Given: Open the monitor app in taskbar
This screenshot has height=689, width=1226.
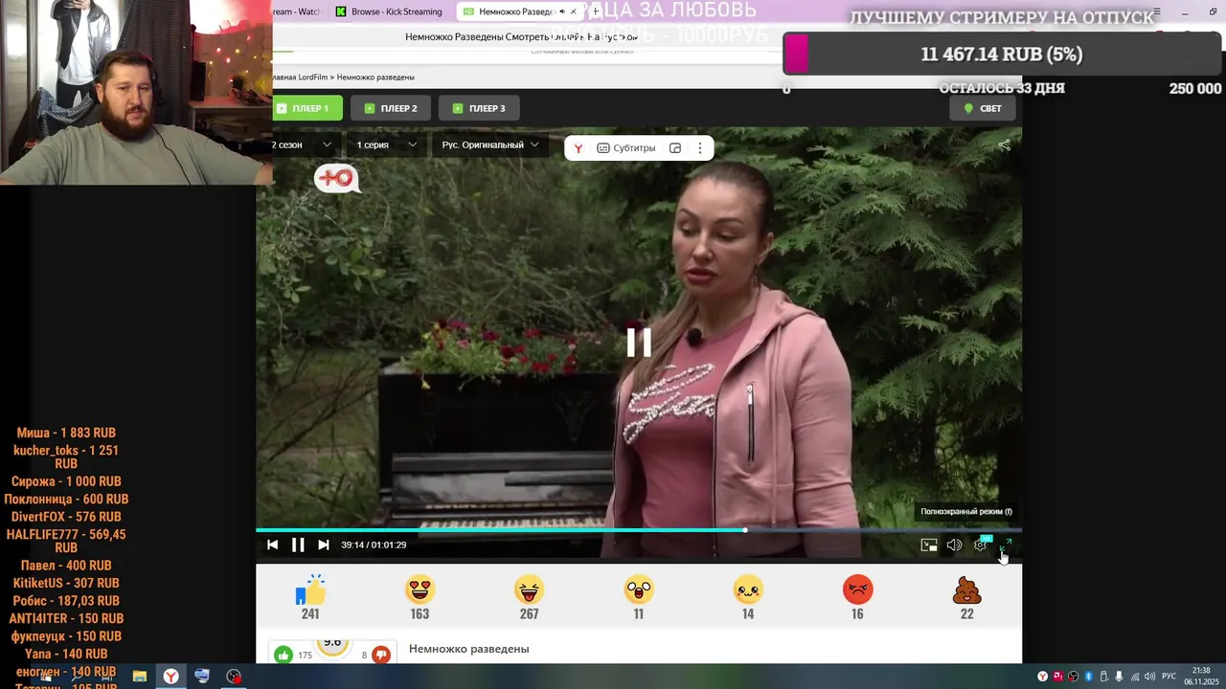Looking at the screenshot, I should point(202,677).
